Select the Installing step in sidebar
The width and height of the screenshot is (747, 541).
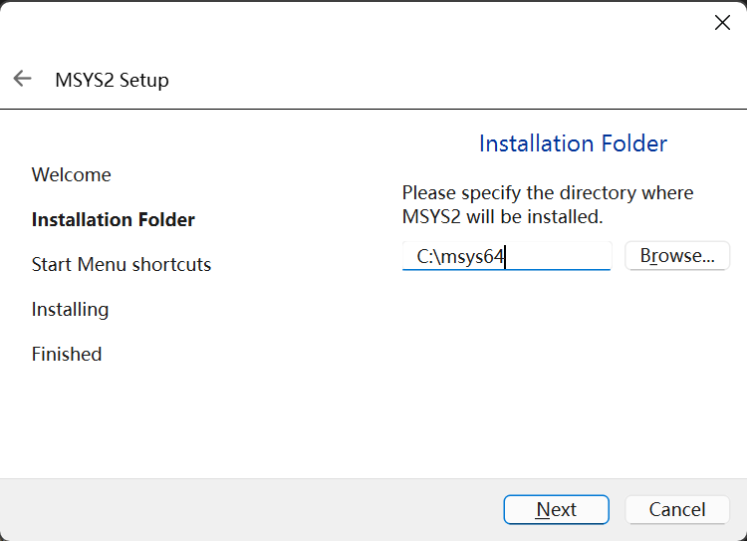coord(70,309)
